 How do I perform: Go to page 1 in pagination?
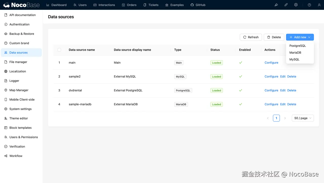click(x=276, y=118)
